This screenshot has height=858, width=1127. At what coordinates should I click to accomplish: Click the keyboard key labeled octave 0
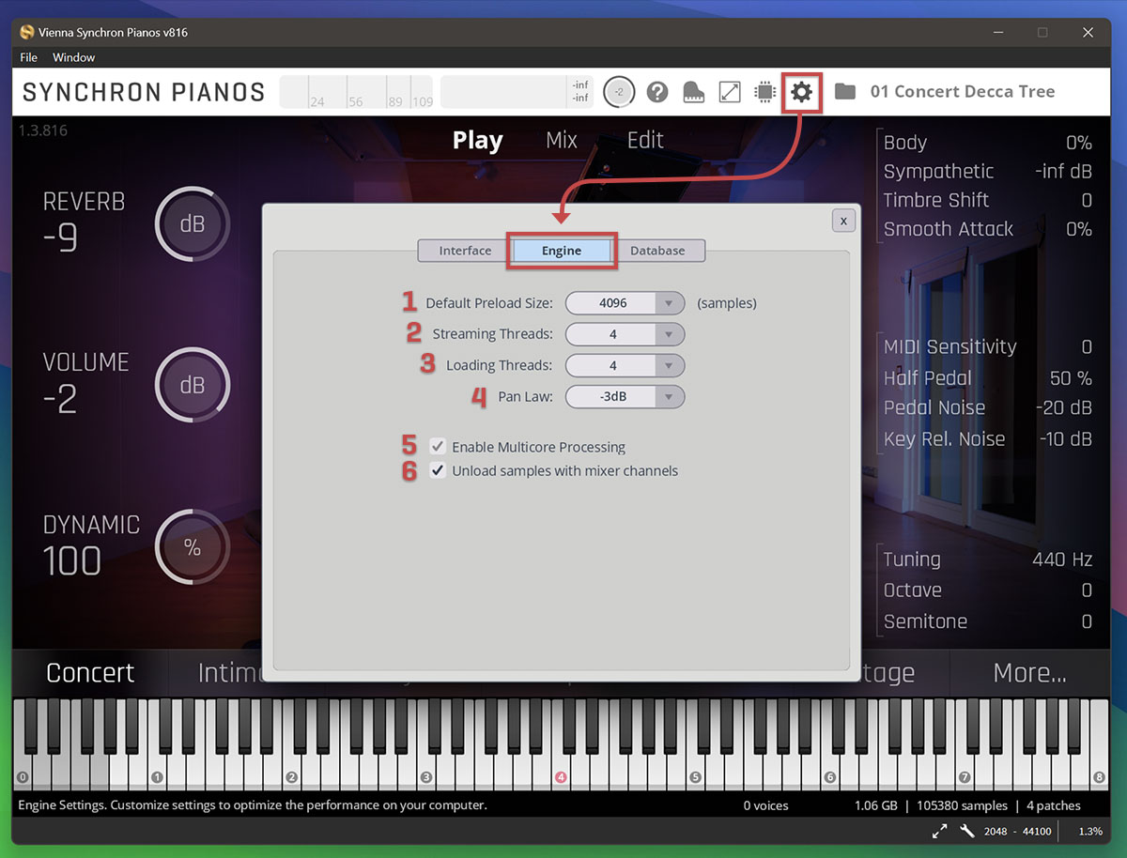(23, 775)
